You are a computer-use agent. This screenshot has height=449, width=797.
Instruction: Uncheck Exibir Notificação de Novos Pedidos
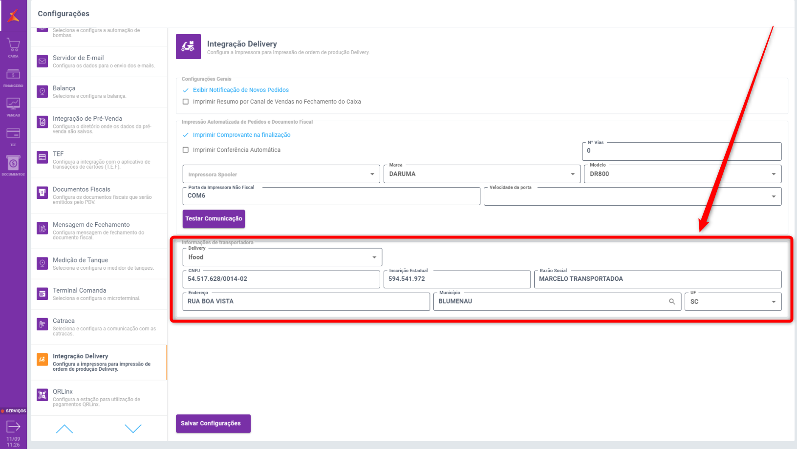[x=186, y=90]
